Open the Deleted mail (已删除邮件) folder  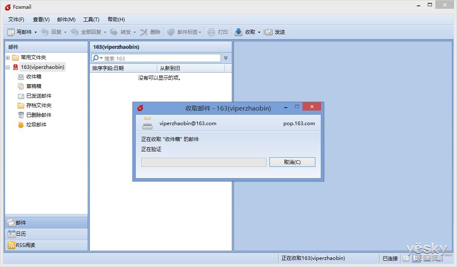[x=39, y=115]
